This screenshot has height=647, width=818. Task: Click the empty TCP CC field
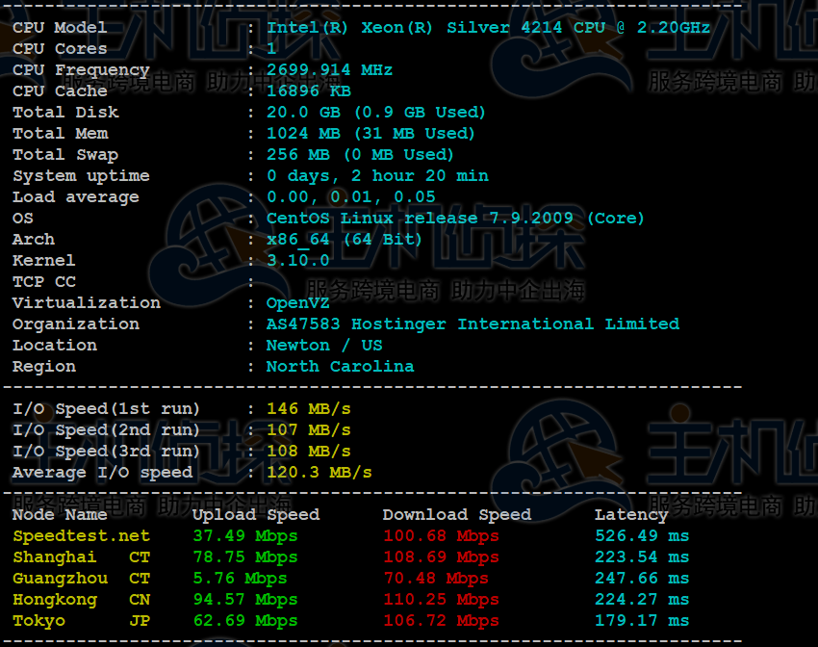click(x=289, y=281)
